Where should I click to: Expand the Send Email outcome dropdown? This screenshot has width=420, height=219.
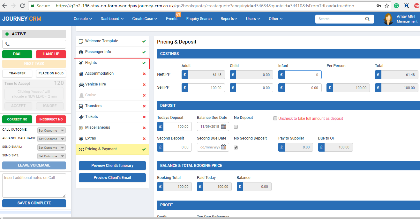(x=51, y=147)
